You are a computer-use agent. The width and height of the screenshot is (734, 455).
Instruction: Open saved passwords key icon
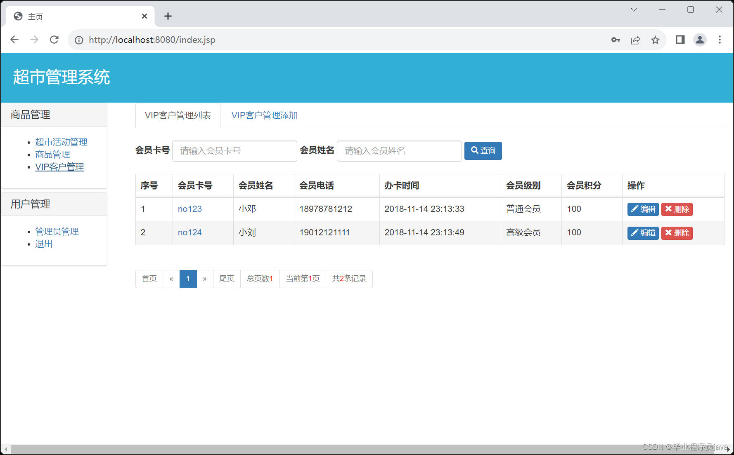[x=616, y=40]
